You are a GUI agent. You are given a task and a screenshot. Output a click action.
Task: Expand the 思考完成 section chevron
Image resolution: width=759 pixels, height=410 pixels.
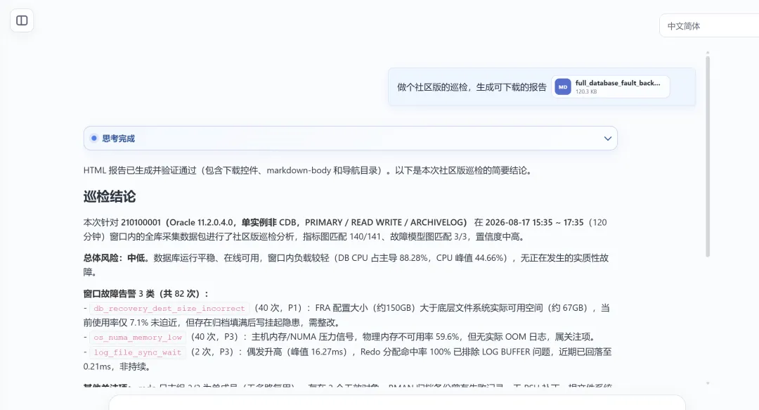(x=607, y=139)
